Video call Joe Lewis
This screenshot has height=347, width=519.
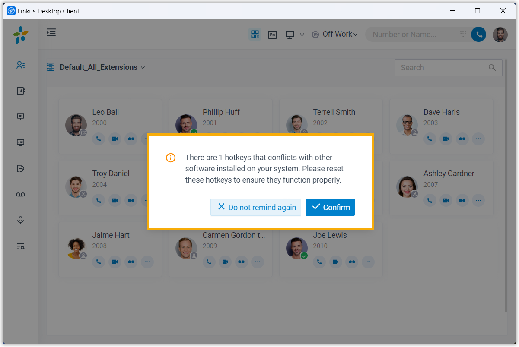(x=336, y=262)
